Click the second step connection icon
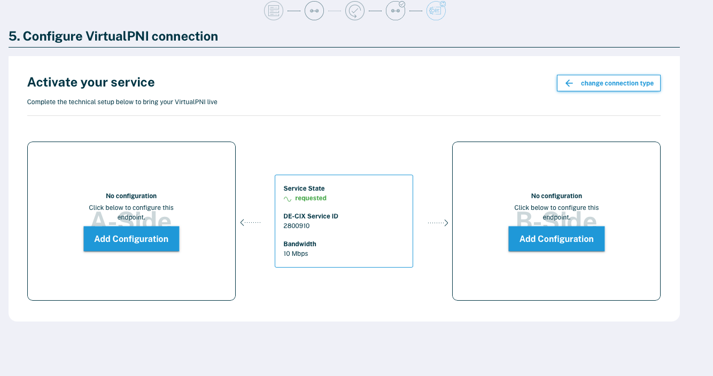This screenshot has height=376, width=713. 314,11
